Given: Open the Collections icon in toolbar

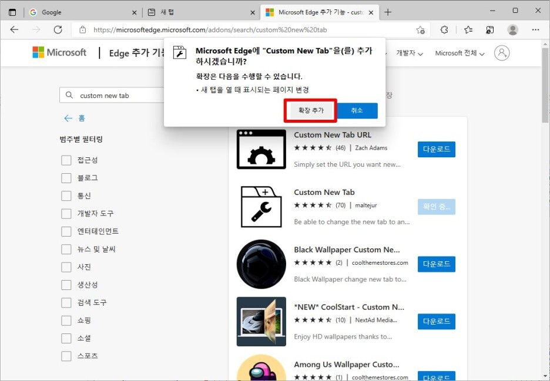Looking at the screenshot, I should click(489, 30).
